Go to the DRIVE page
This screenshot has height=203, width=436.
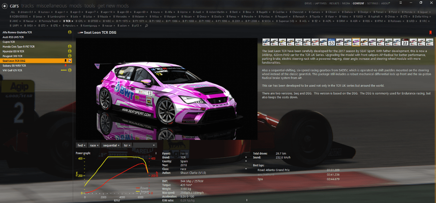pos(308,3)
